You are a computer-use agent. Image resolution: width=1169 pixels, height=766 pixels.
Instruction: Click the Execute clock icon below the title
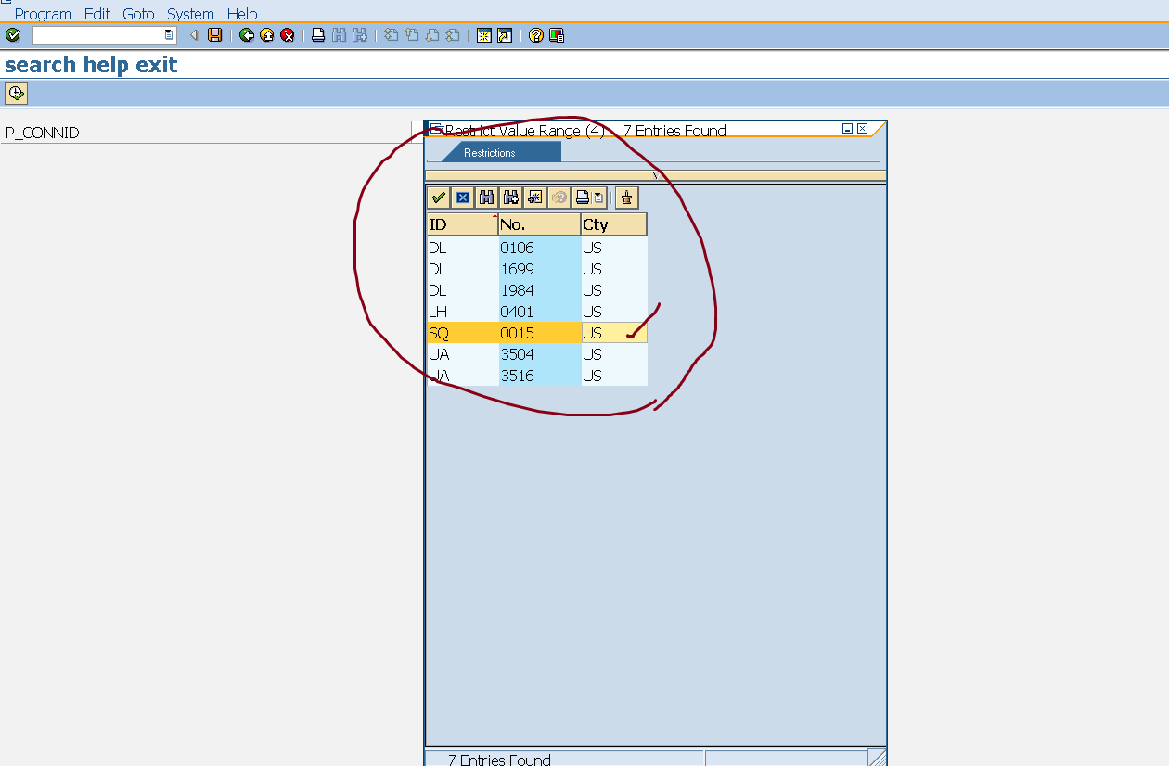[16, 92]
